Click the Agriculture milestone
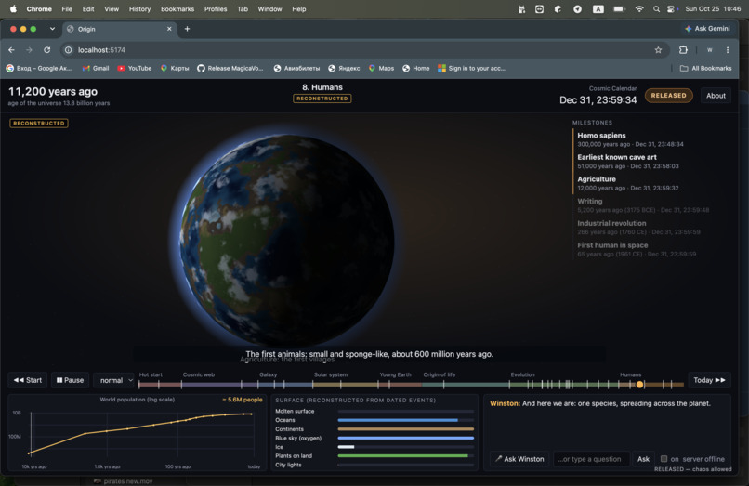The image size is (749, 486). pyautogui.click(x=627, y=183)
